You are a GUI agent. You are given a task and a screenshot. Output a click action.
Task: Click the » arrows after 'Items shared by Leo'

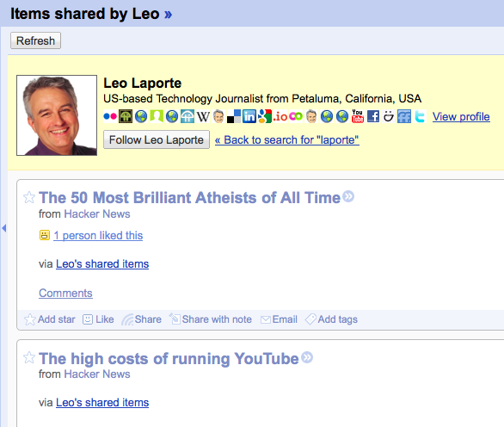[168, 14]
